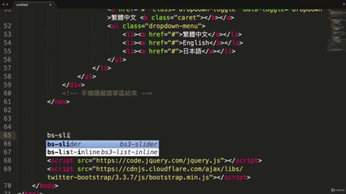Click empty line 62 number
This screenshot has width=346, height=194.
coord(8,110)
